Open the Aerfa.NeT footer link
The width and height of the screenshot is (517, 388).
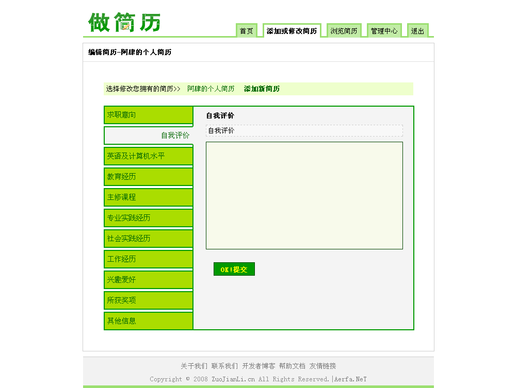(350, 379)
